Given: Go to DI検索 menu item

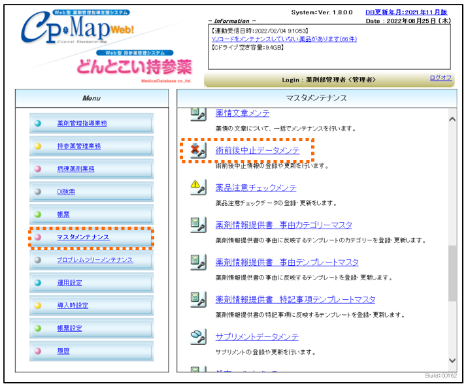Looking at the screenshot, I should pos(65,191).
